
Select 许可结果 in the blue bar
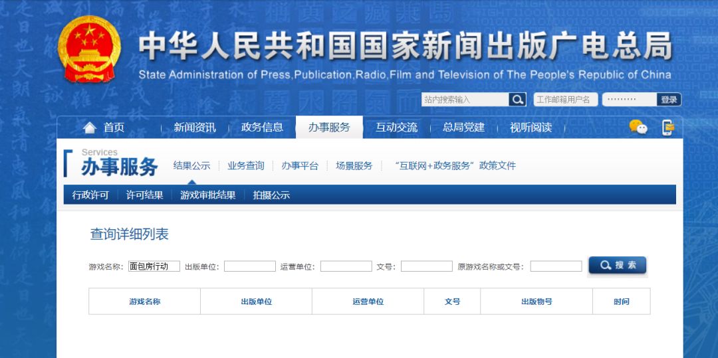click(145, 195)
